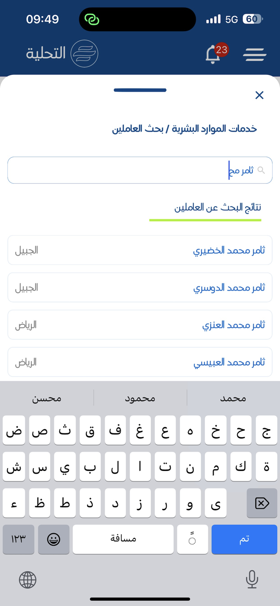Tap the drag handle to expand the sheet
Image resolution: width=280 pixels, height=606 pixels.
point(140,90)
